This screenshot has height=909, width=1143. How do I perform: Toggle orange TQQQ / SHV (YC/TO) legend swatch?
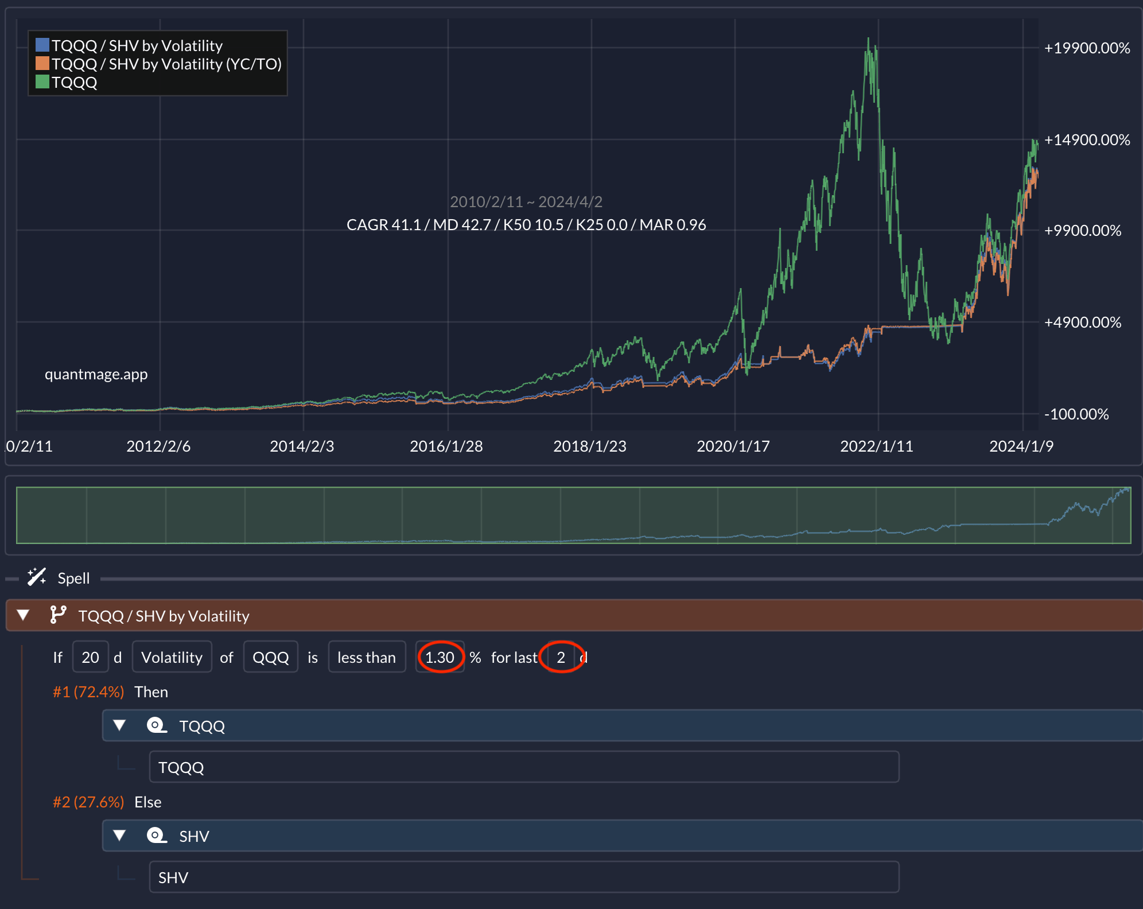[42, 63]
